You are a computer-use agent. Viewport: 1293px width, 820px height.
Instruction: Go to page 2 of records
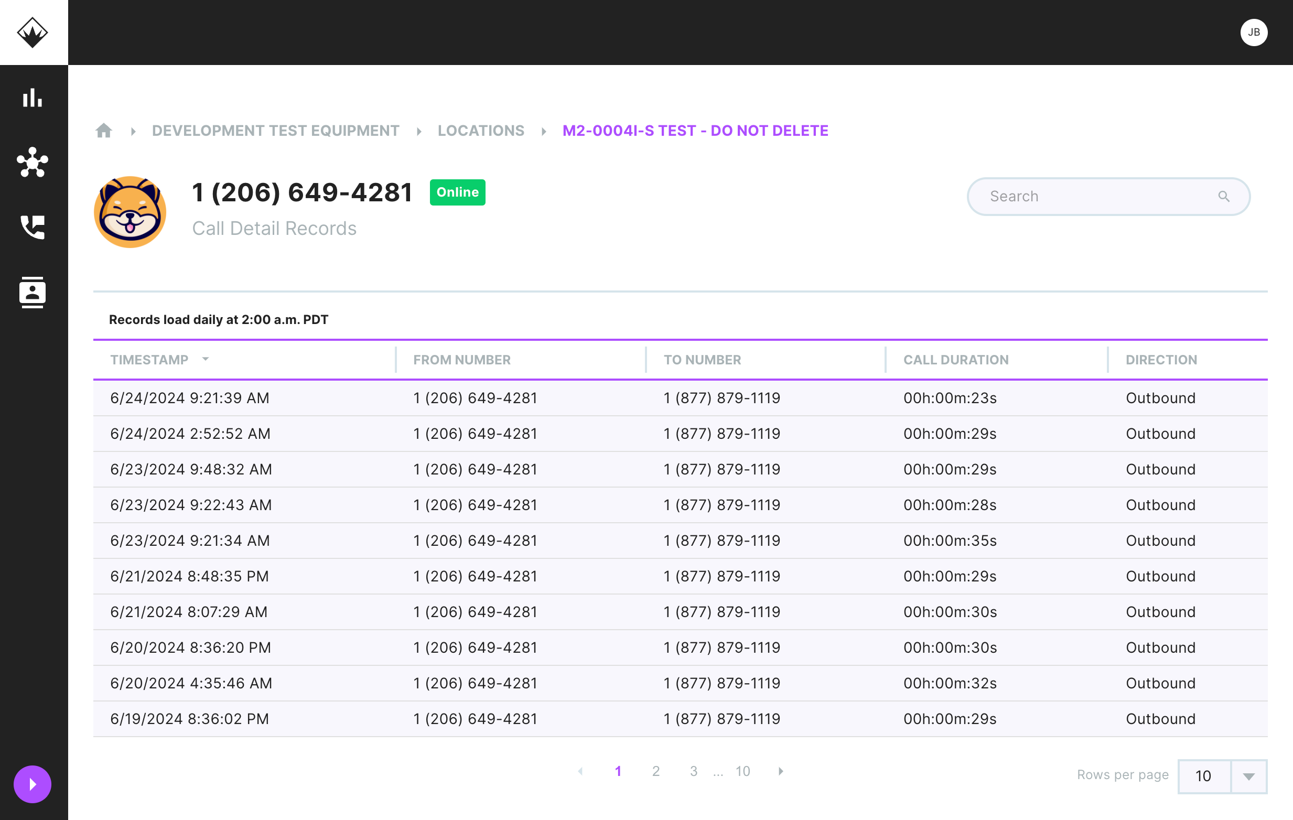[655, 771]
